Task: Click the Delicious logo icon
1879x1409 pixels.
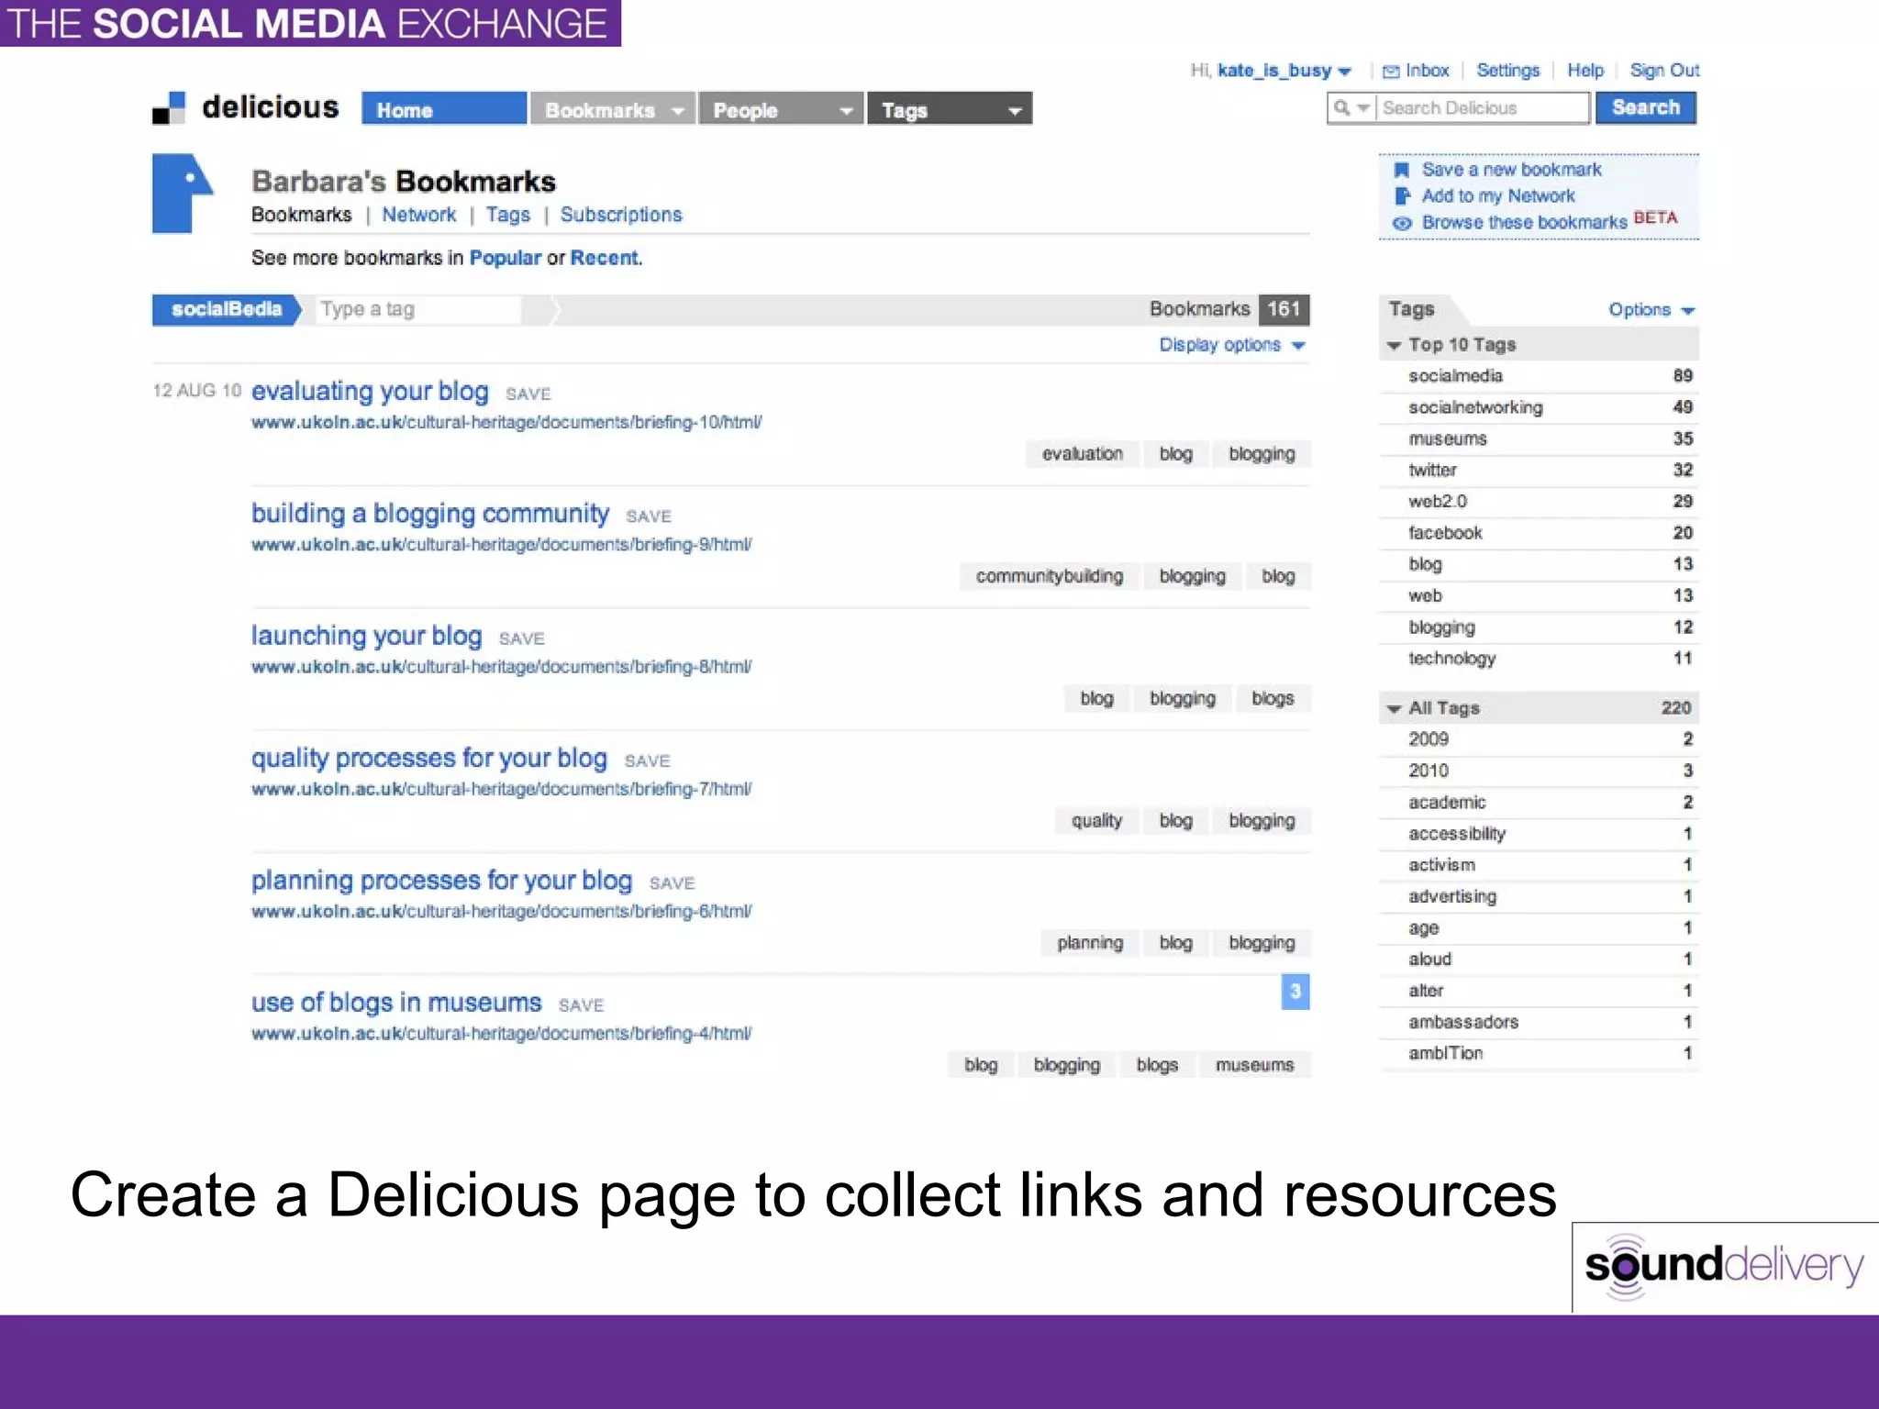Action: [x=169, y=107]
